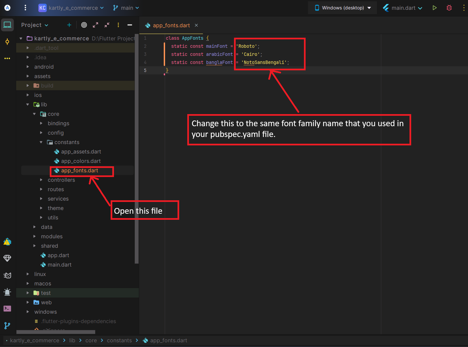The width and height of the screenshot is (468, 347).
Task: Open the main.dart run configuration dropdown
Action: 403,8
